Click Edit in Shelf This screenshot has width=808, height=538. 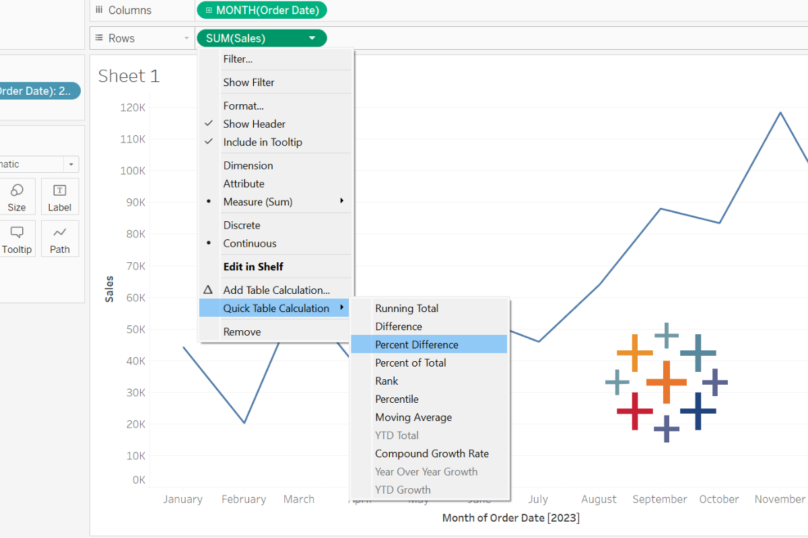[x=252, y=266]
